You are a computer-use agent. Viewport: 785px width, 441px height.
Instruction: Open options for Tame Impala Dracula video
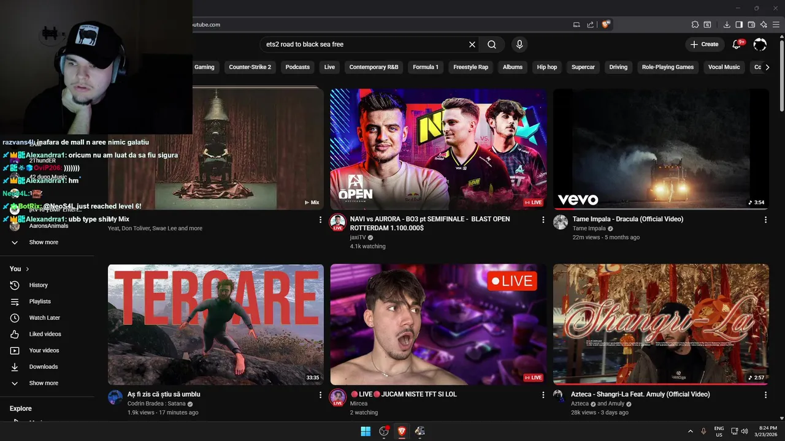tap(765, 219)
